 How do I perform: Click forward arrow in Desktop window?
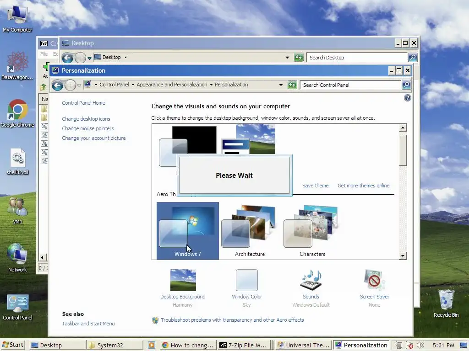(80, 58)
